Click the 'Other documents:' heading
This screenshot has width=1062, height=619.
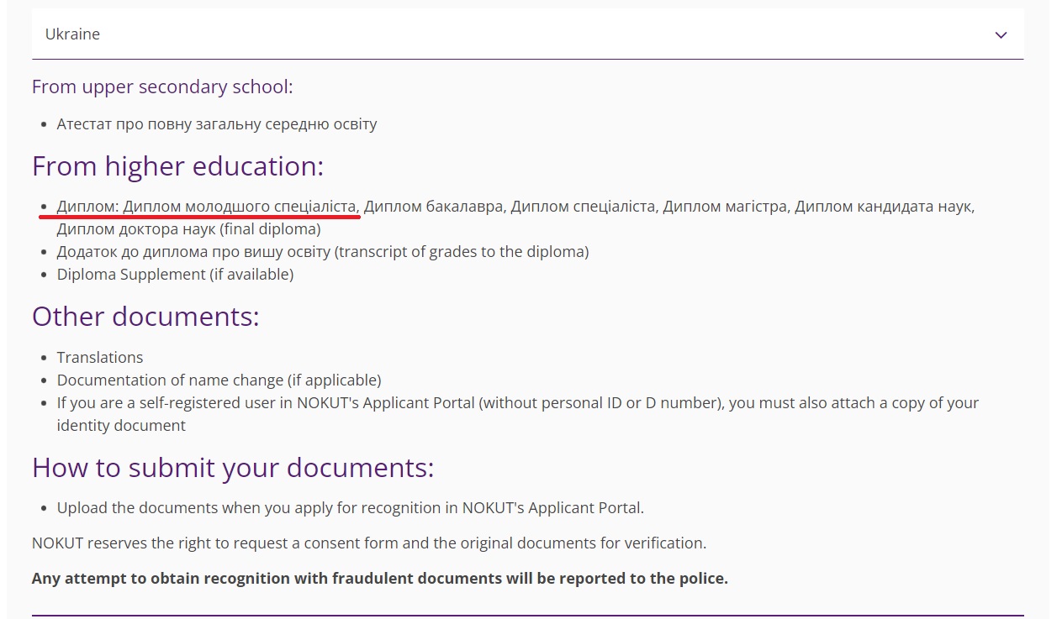pos(145,316)
